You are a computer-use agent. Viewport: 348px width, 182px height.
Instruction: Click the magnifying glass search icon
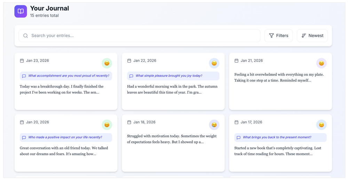pyautogui.click(x=25, y=36)
